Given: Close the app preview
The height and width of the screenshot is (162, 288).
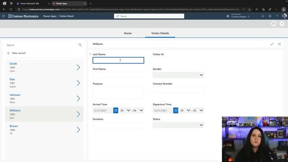Looking at the screenshot, I should tap(282, 24).
